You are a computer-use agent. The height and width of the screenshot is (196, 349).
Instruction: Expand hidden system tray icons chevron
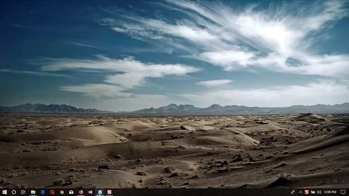(x=300, y=192)
